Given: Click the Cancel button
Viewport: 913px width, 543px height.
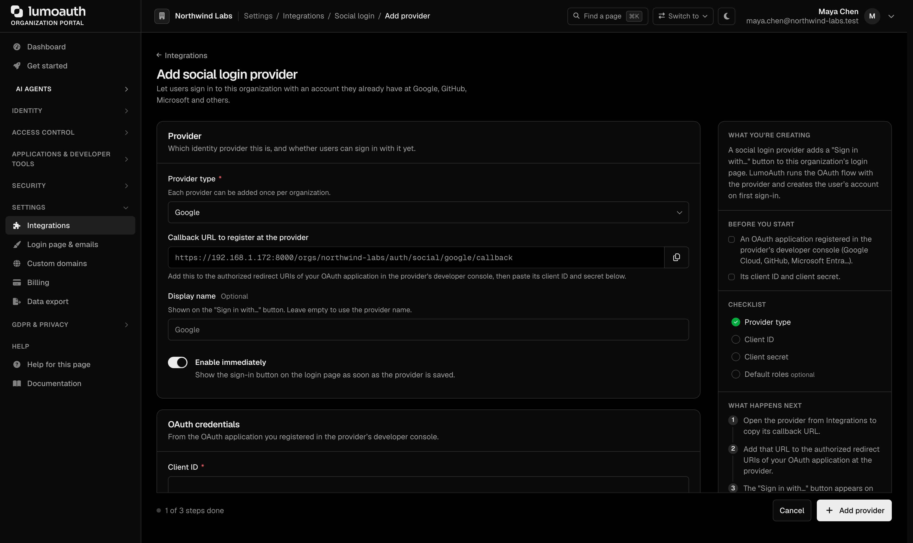Looking at the screenshot, I should pos(792,510).
